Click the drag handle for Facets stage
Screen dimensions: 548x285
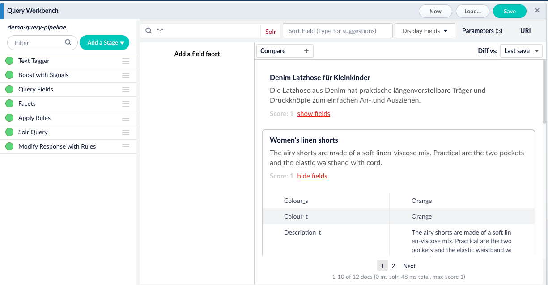pos(126,104)
